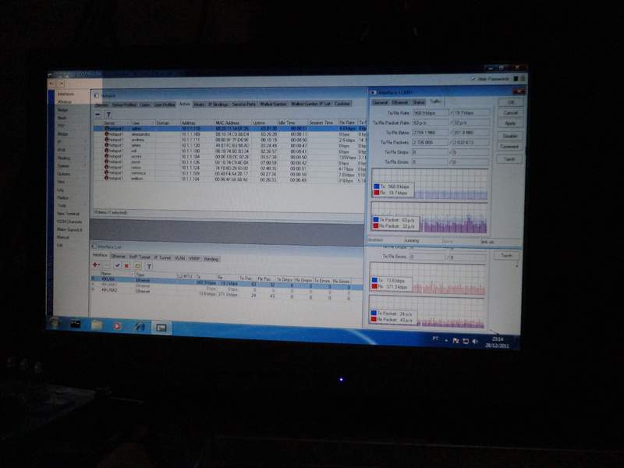Screen dimensions: 624x468
Task: Select the hotspot row with IP 10.1.1.126
Action: tap(229, 162)
